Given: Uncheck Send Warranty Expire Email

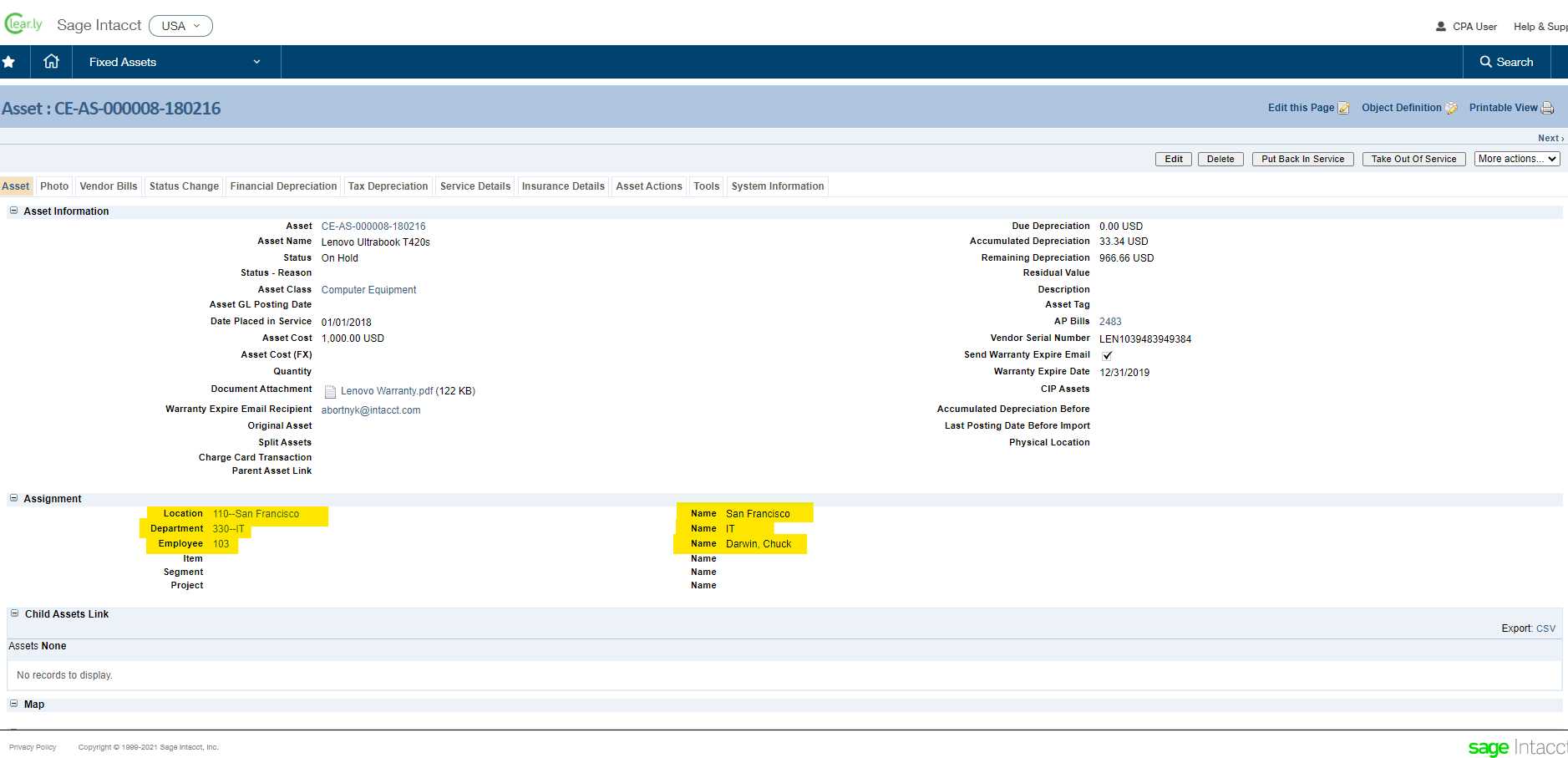Looking at the screenshot, I should pyautogui.click(x=1107, y=354).
